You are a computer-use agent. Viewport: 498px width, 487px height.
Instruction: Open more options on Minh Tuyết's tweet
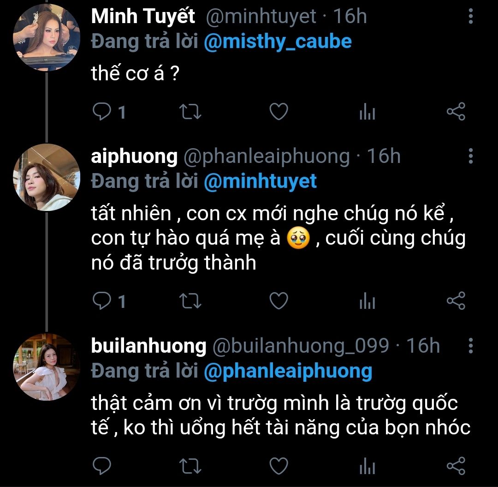(471, 17)
